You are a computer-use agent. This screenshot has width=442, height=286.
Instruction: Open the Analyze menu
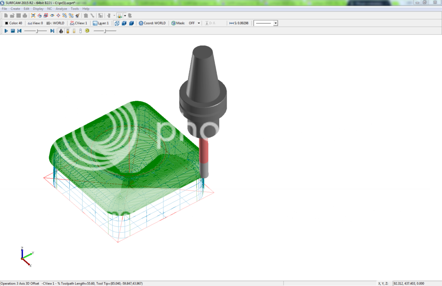click(61, 9)
